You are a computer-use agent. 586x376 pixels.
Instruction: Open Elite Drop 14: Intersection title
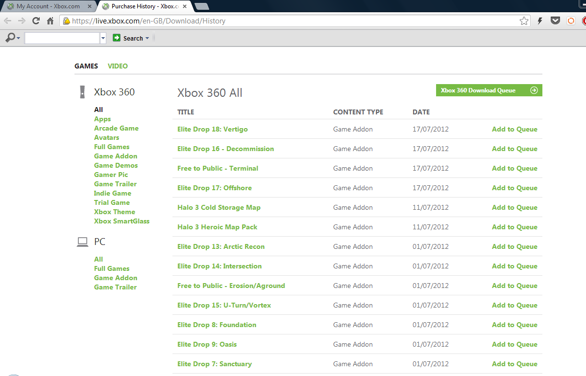coord(220,266)
